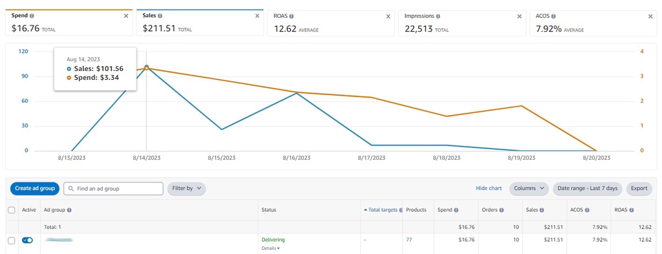Click the Hide chart link
Viewport: 662px width, 254px height.
(x=489, y=189)
